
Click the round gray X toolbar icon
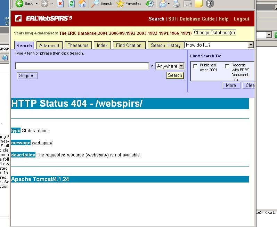[210, 3]
